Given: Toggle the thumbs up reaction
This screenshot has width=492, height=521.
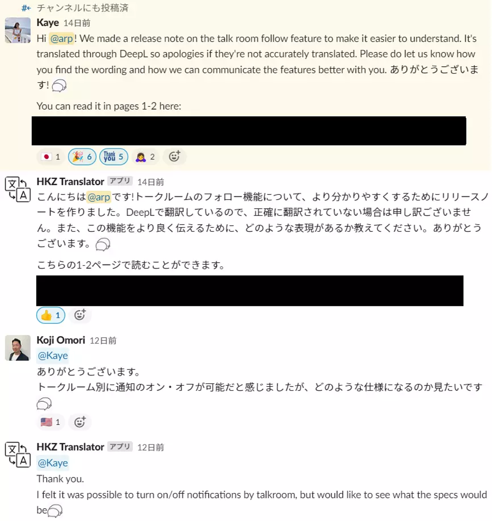Looking at the screenshot, I should tap(51, 315).
